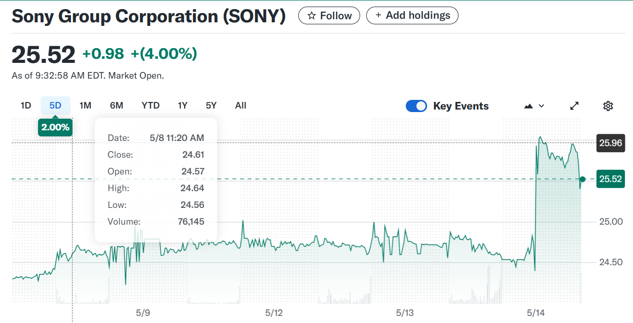Screen dimensions: 633x323
Task: Expand chart to full screen
Action: [574, 106]
